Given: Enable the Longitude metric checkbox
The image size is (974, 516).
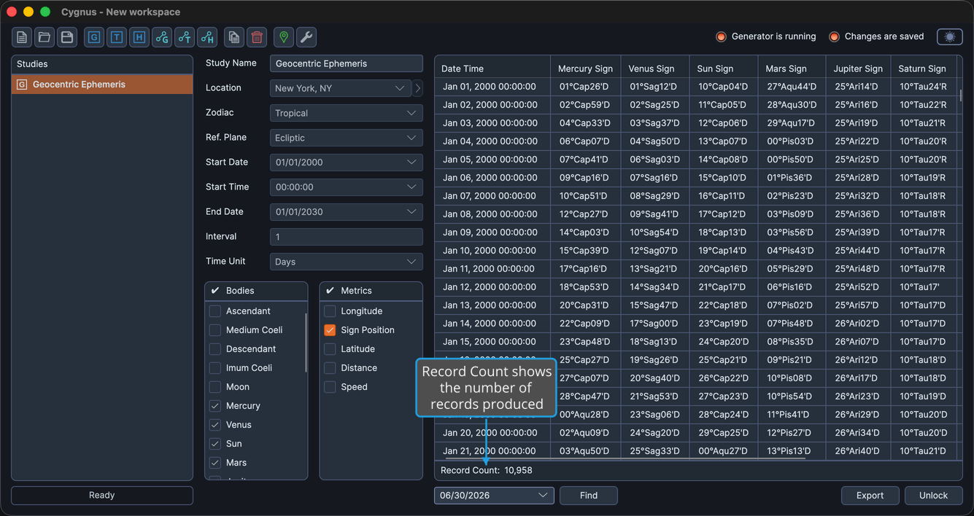Looking at the screenshot, I should pyautogui.click(x=330, y=311).
